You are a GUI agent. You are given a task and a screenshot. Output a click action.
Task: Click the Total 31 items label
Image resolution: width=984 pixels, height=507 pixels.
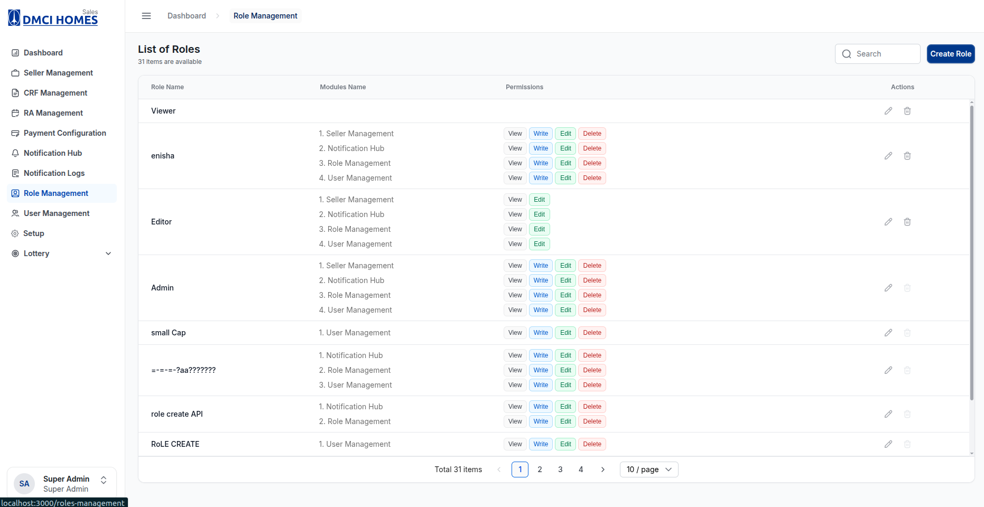pyautogui.click(x=458, y=470)
